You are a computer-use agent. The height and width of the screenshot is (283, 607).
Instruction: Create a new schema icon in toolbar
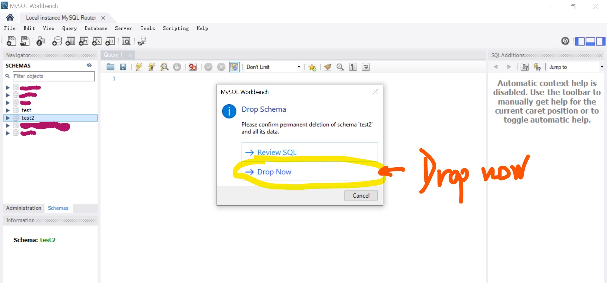pos(57,41)
